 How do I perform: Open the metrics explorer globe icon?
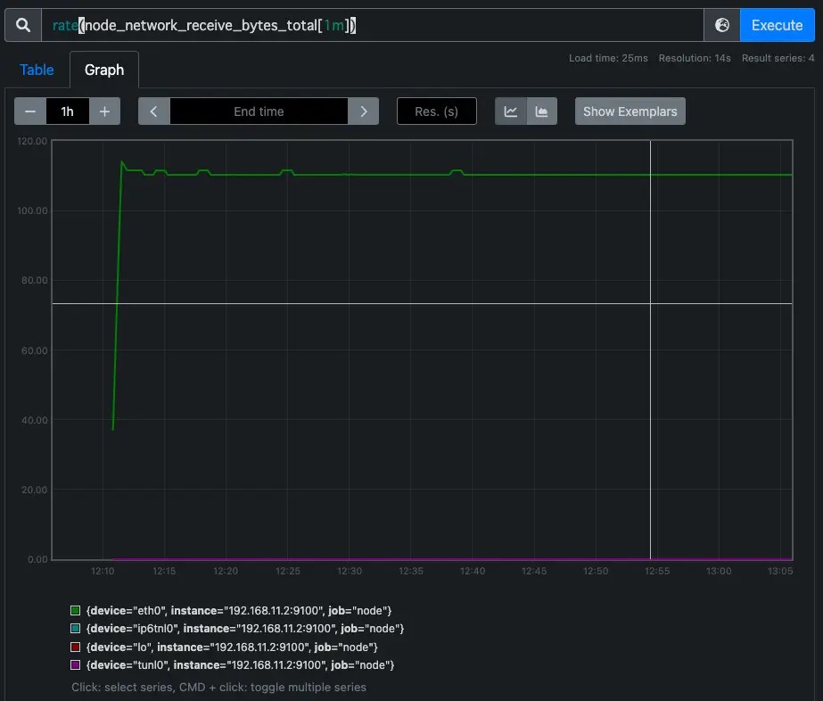point(721,25)
